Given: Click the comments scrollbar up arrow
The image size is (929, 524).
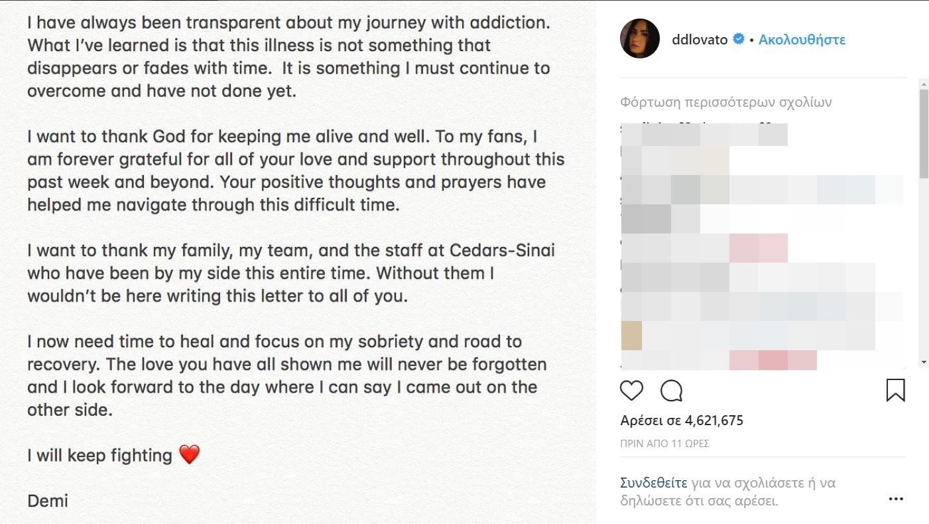Looking at the screenshot, I should 924,84.
